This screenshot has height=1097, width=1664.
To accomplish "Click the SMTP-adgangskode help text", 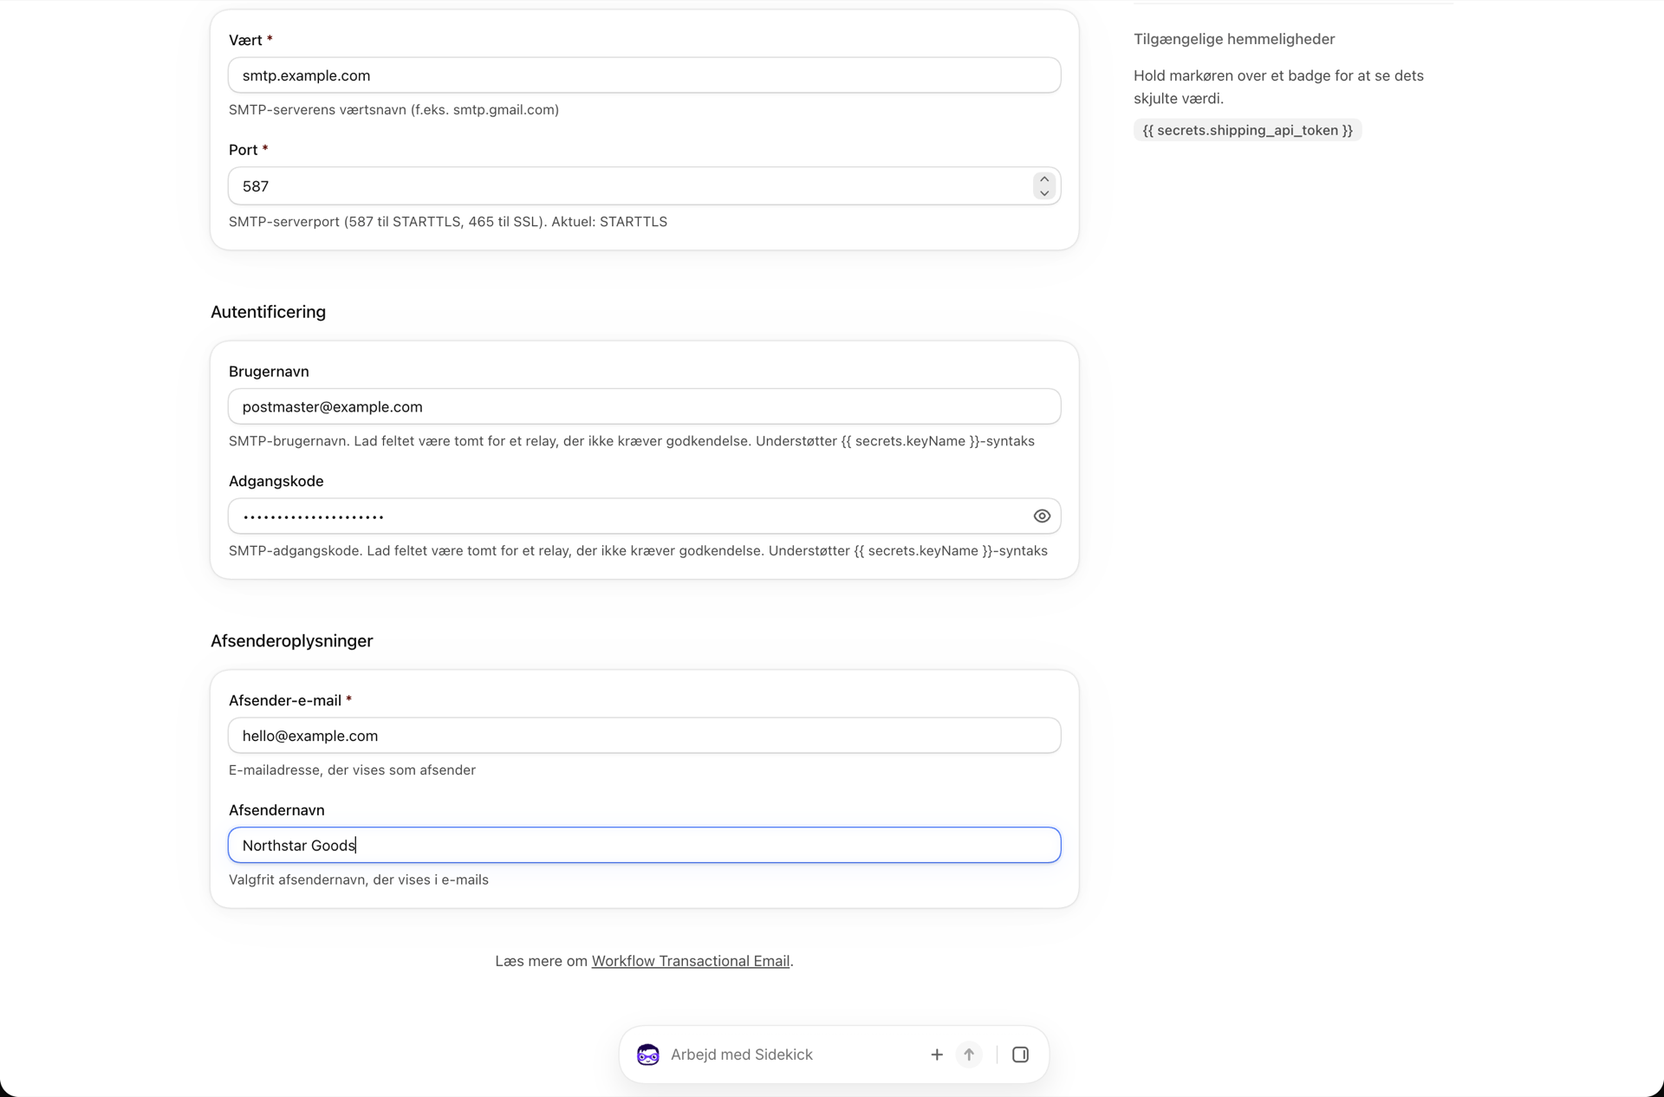I will click(x=638, y=551).
